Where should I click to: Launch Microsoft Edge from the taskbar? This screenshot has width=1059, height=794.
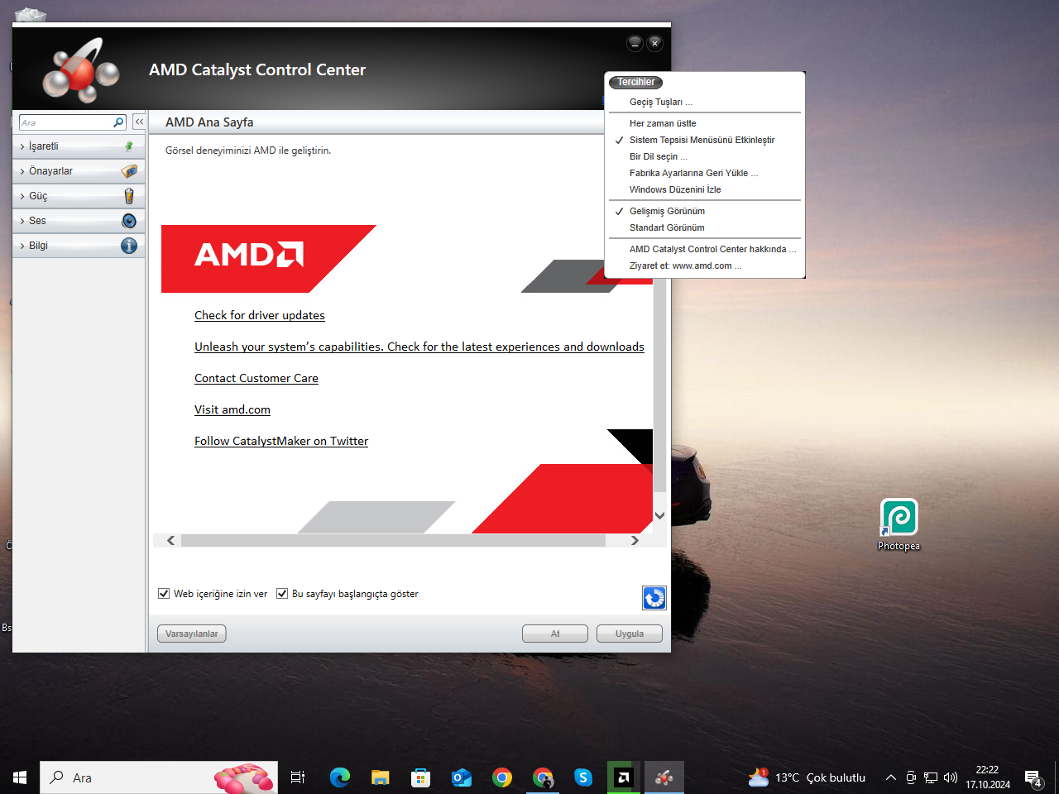(339, 777)
